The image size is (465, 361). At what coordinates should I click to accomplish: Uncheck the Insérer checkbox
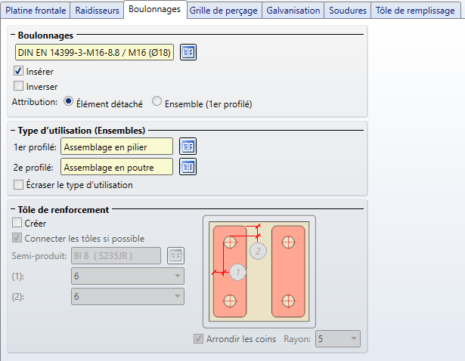click(x=19, y=71)
